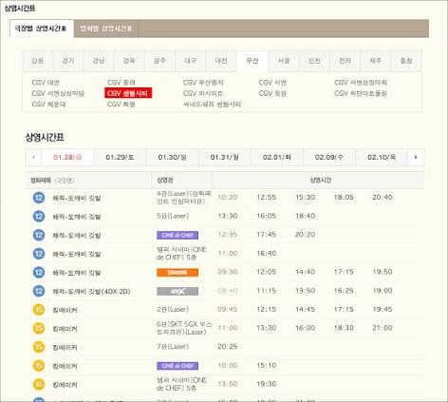Click the 12 rating badge in the 5관(Laser) row

[39, 217]
